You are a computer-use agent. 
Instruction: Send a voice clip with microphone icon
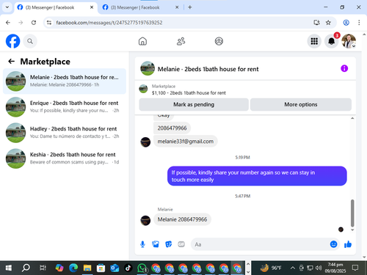142,244
